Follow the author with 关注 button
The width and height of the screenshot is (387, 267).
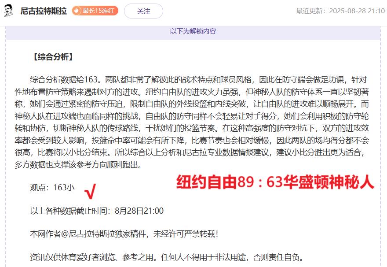[x=143, y=11]
